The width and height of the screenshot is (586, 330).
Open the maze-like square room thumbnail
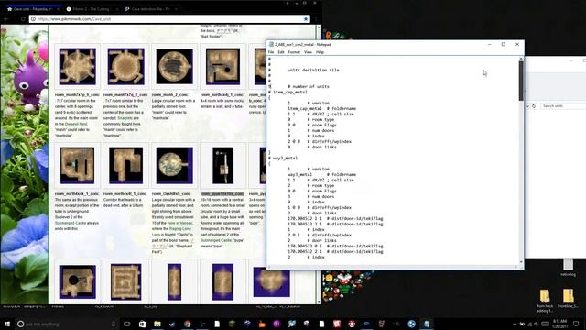126,281
